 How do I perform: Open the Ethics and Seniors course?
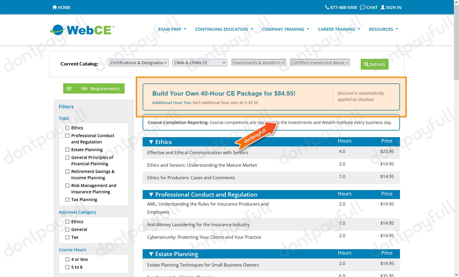pos(202,165)
